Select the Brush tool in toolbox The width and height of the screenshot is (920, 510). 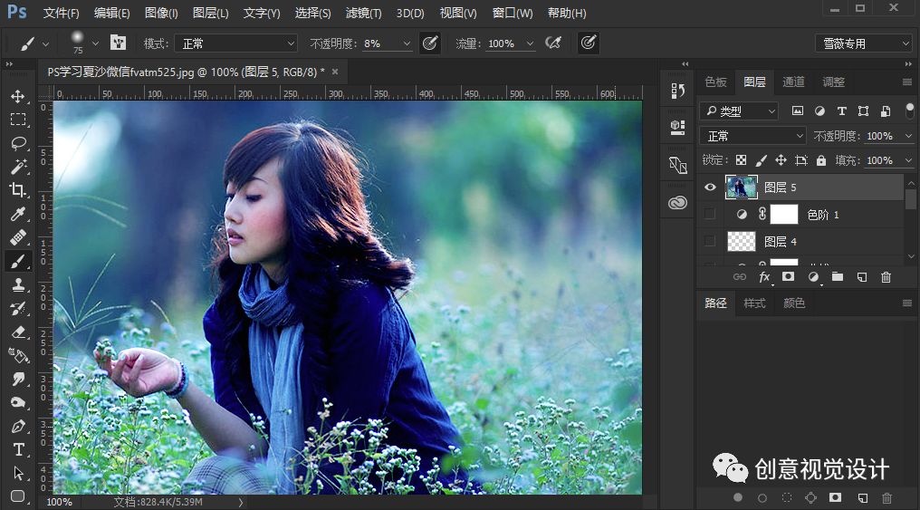coord(17,261)
